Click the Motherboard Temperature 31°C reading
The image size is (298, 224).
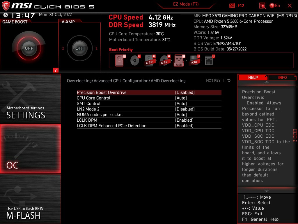tap(139, 40)
